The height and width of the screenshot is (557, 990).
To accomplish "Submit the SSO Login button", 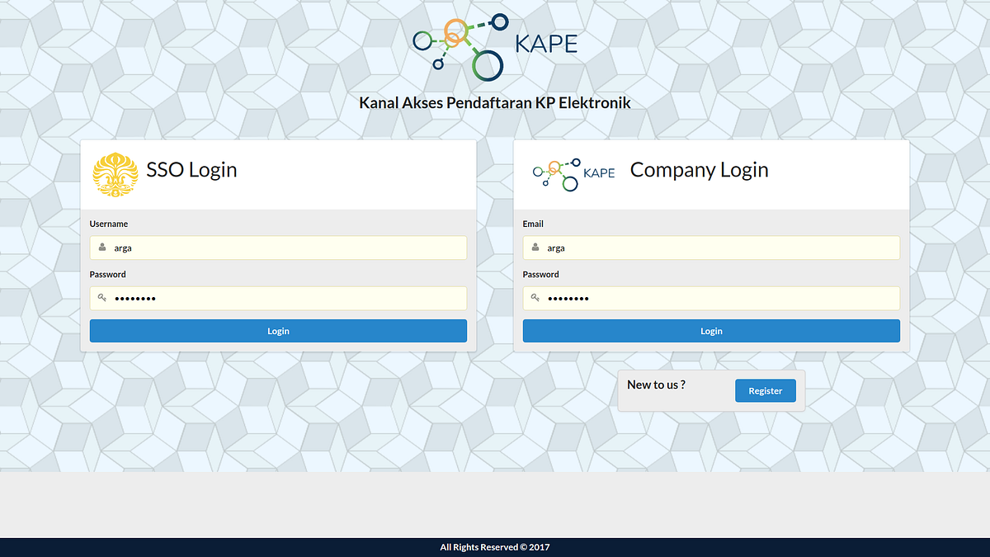I will tap(278, 331).
